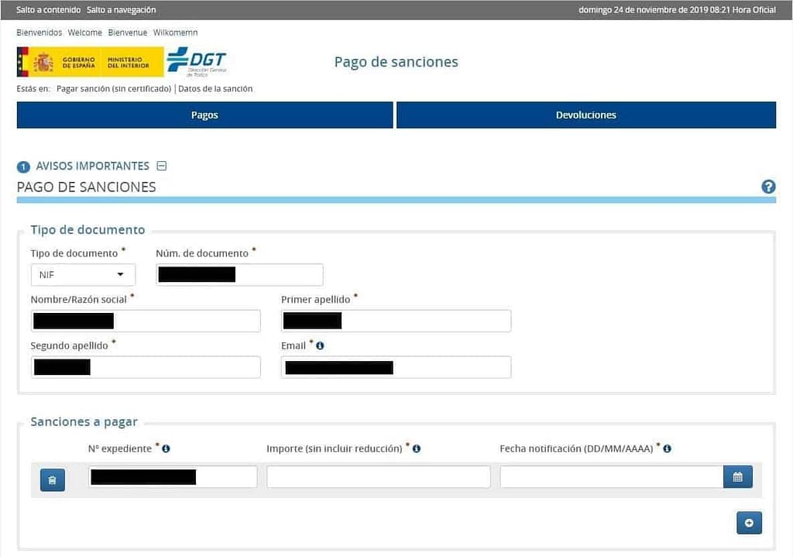Select the Bienvenidos language link

(39, 33)
